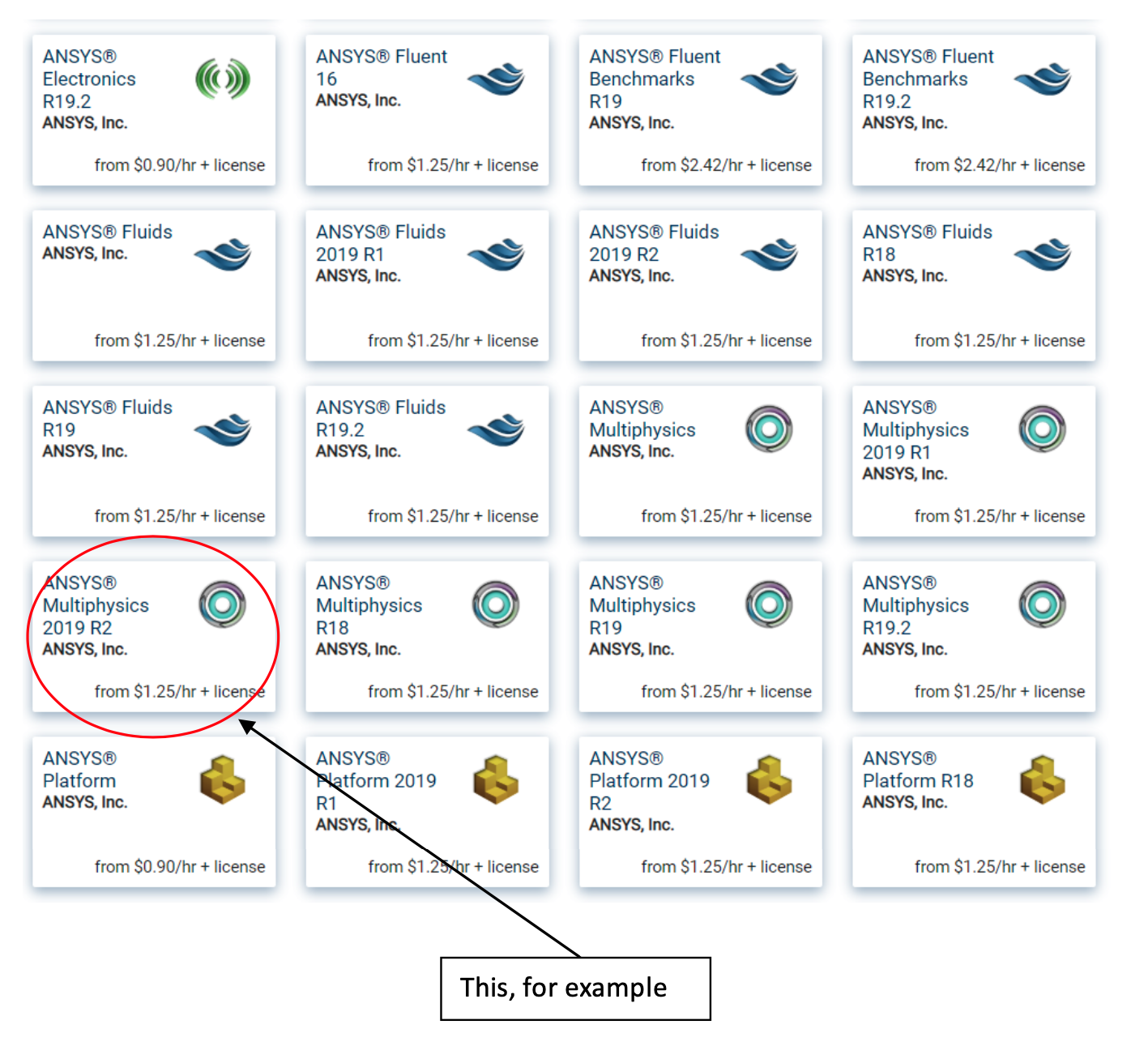Click the Multiphysics R18 ring icon
The width and height of the screenshot is (1131, 1046).
496,604
